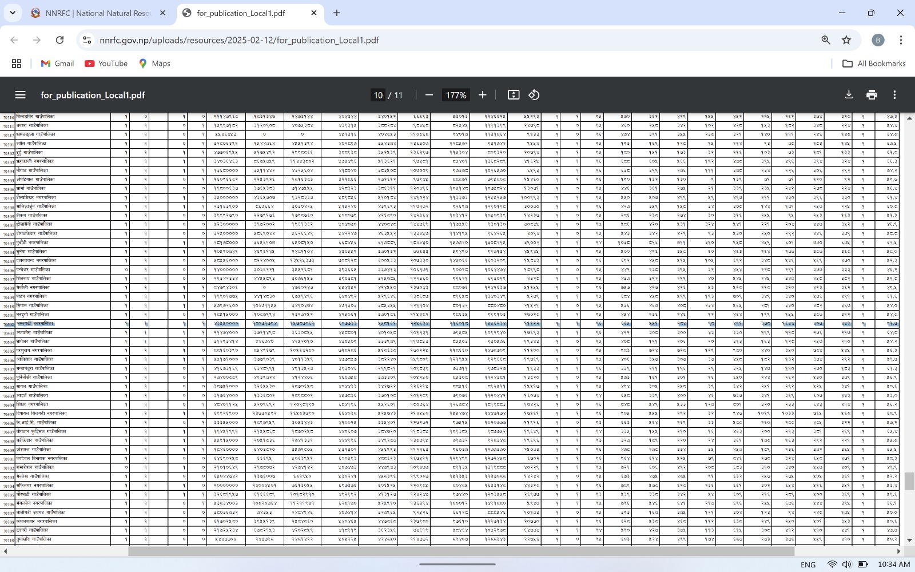Zoom out of the PDF with minus button
Viewport: 915px width, 572px height.
(429, 95)
